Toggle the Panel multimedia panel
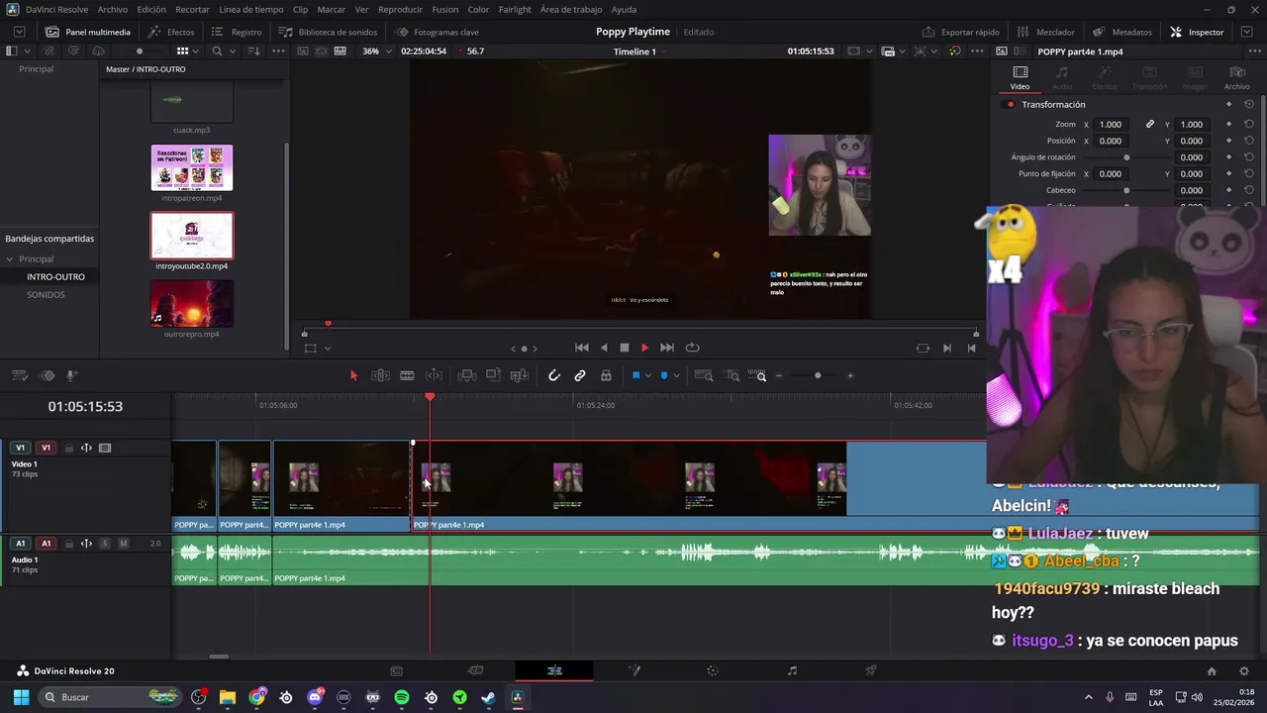Image resolution: width=1267 pixels, height=713 pixels. tap(88, 32)
